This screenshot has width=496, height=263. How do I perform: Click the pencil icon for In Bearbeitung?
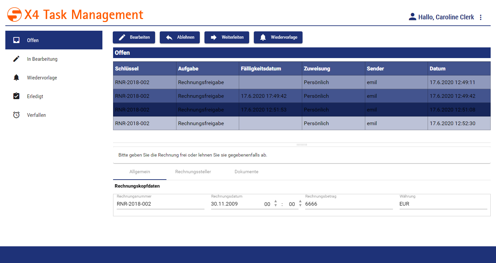(16, 59)
